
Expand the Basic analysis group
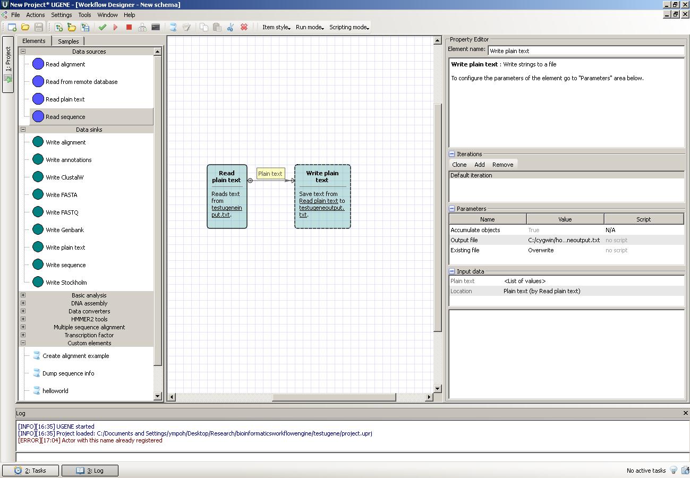coord(23,295)
